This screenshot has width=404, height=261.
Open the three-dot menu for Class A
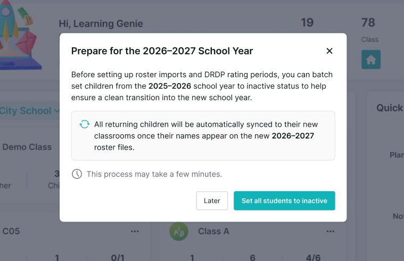(331, 231)
